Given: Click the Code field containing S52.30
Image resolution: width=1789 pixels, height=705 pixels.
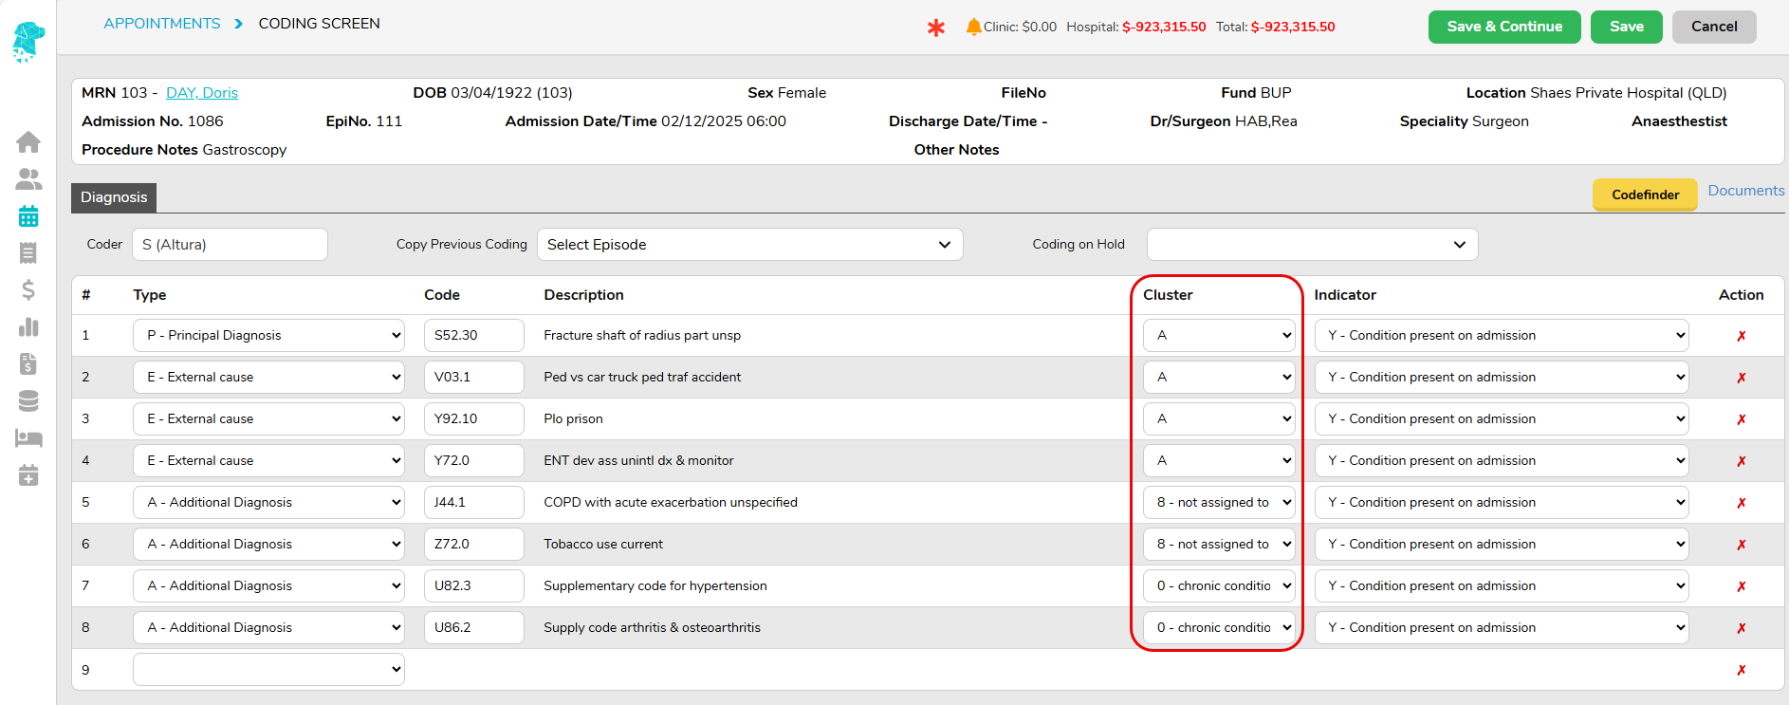Looking at the screenshot, I should [473, 336].
